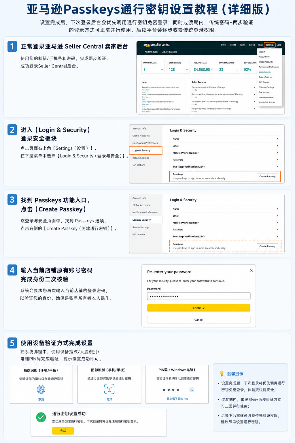Click the password input field
295x443 pixels.
[199, 296]
